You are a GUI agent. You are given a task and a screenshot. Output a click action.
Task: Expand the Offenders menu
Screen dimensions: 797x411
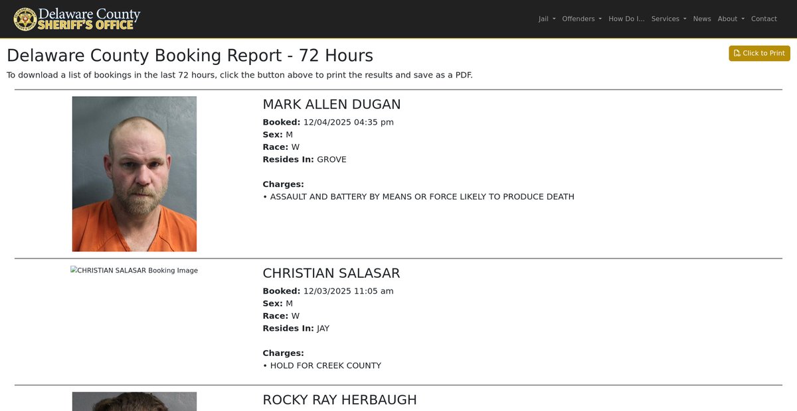[x=582, y=19]
